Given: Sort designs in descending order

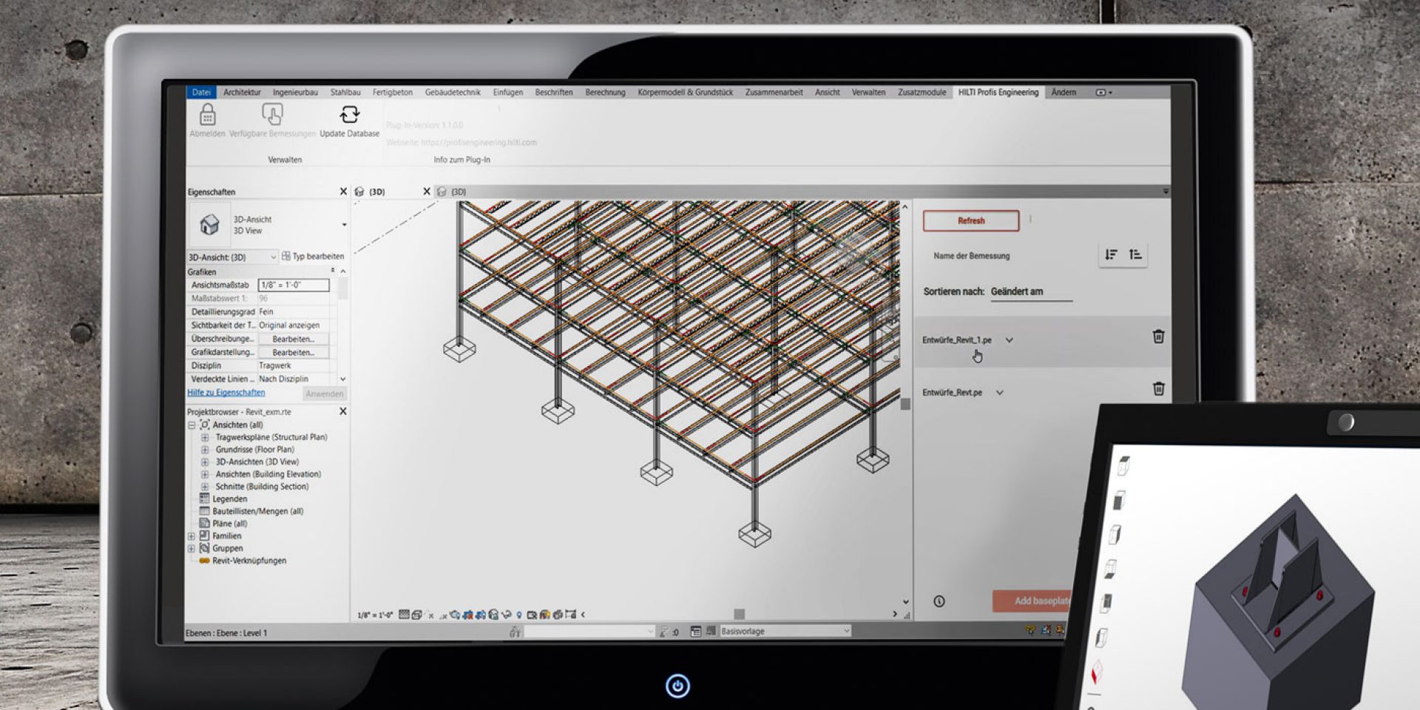Looking at the screenshot, I should (x=1111, y=255).
